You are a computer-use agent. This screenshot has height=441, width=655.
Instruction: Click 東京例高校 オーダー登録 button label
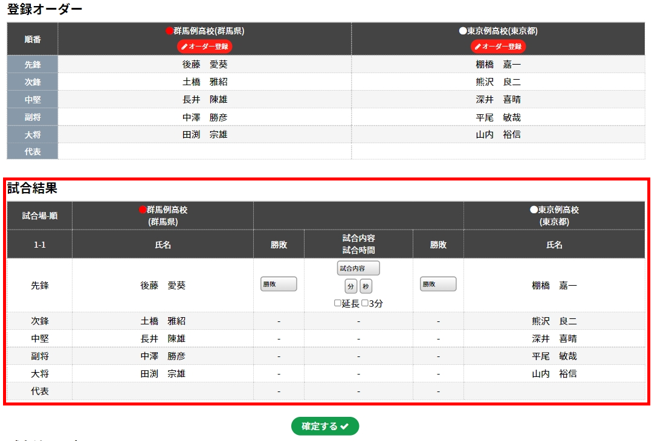[502, 47]
